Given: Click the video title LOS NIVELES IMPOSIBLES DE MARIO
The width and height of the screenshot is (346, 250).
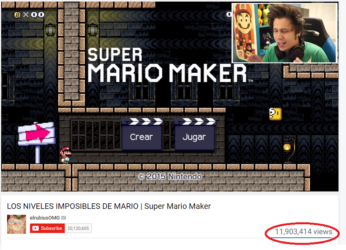Looking at the screenshot, I should [x=109, y=206].
